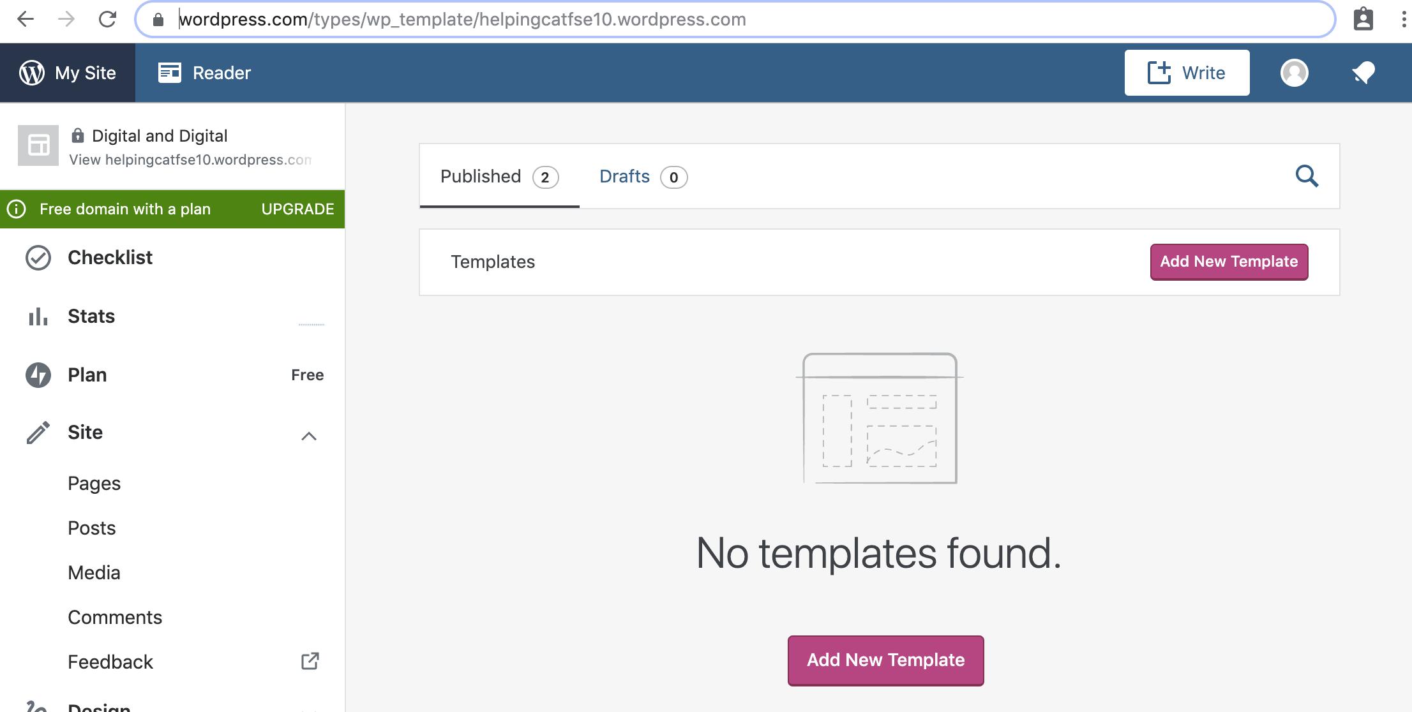This screenshot has width=1412, height=712.
Task: Click the Plan lightning bolt icon
Action: [x=38, y=375]
